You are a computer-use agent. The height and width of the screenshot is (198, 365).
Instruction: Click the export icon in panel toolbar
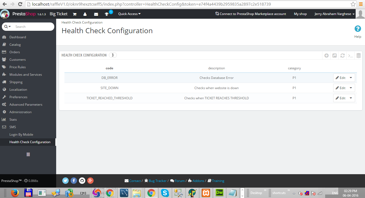tap(335, 56)
